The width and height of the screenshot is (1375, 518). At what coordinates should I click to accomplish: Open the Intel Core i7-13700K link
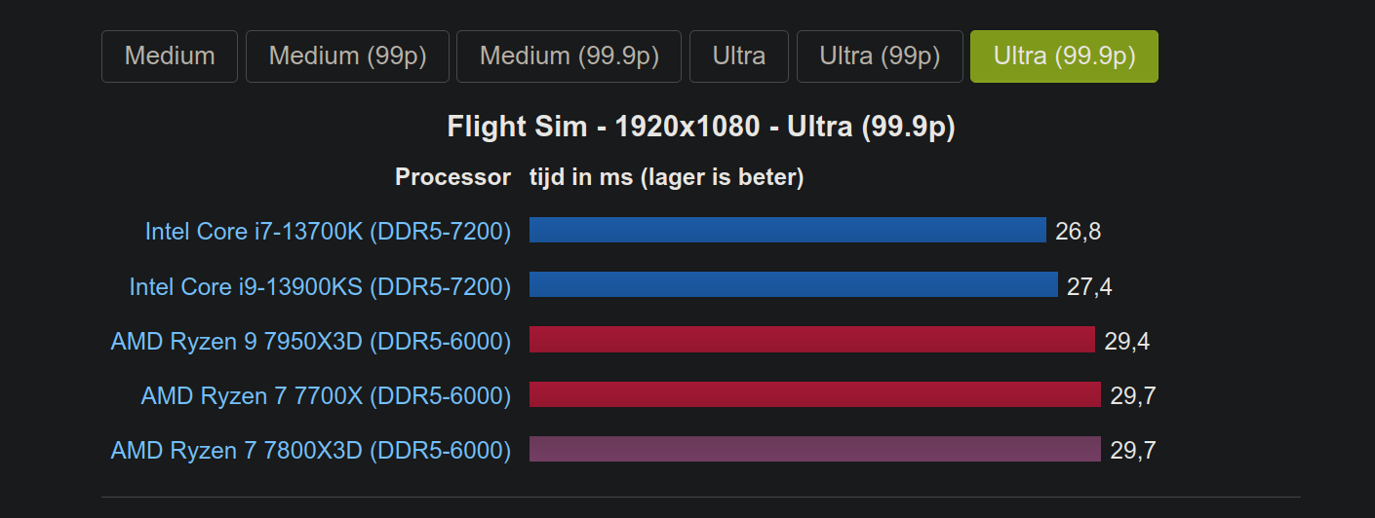coord(328,231)
